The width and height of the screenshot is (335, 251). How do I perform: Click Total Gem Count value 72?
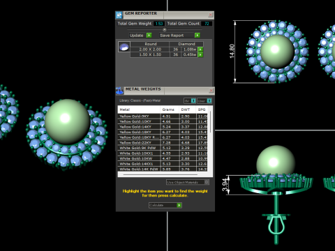(x=207, y=24)
